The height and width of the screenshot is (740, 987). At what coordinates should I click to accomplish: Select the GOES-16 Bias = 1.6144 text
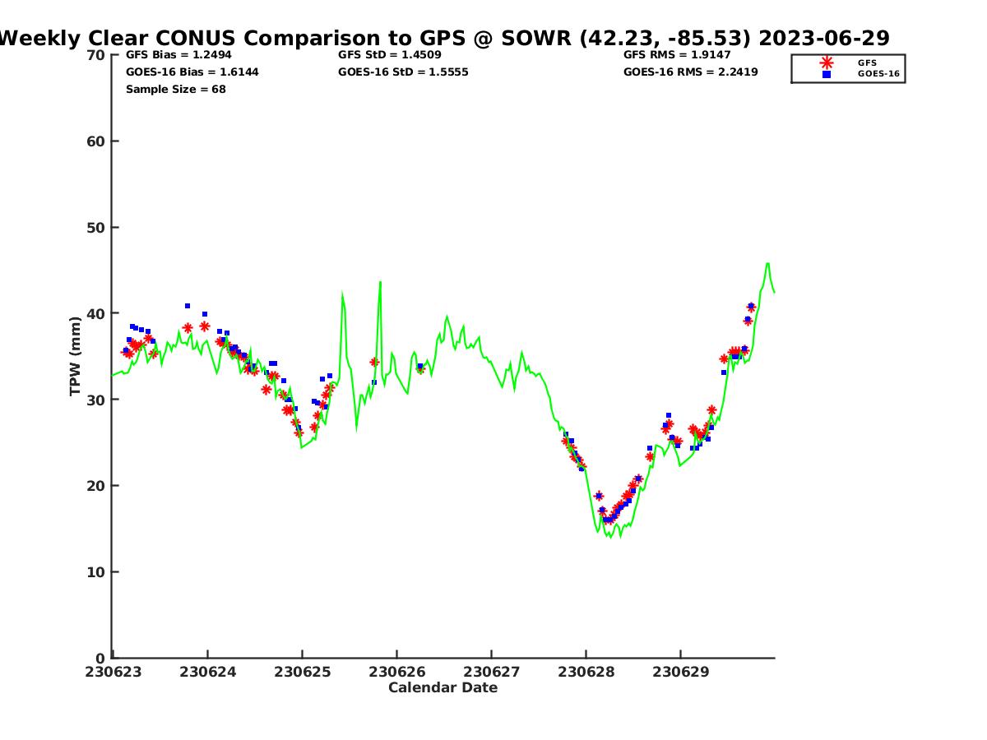(x=192, y=72)
